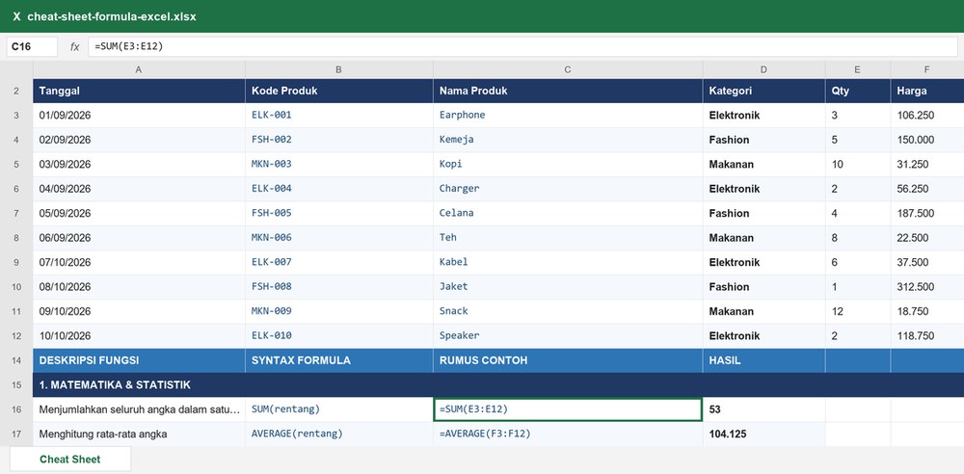Image resolution: width=964 pixels, height=474 pixels.
Task: Select the price 312.500 cell
Action: (927, 287)
